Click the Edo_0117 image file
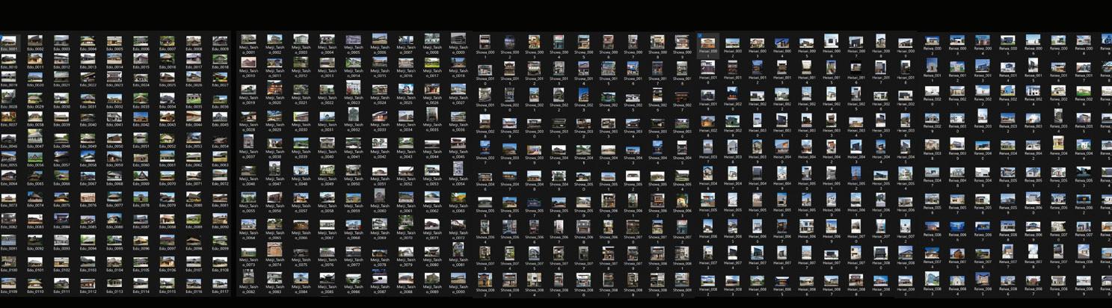The image size is (1112, 308). click(x=220, y=283)
